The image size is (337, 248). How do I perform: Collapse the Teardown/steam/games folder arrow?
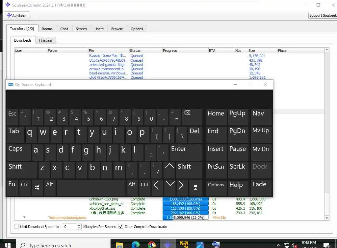coord(24,217)
